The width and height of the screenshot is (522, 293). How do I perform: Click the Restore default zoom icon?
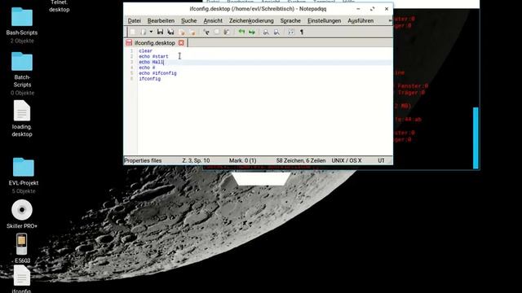[x=291, y=32]
